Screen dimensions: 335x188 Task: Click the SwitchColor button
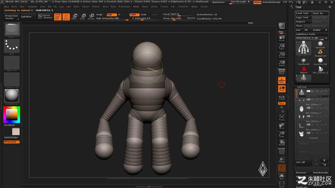click(11, 138)
